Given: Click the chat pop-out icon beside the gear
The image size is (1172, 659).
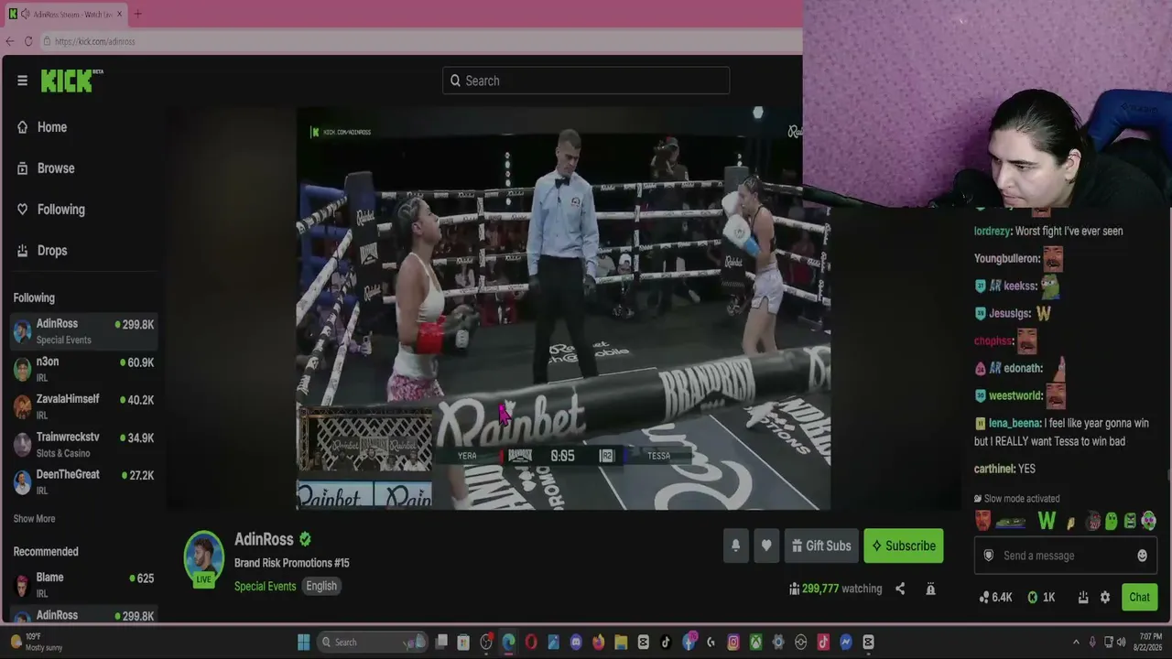Looking at the screenshot, I should [1082, 597].
